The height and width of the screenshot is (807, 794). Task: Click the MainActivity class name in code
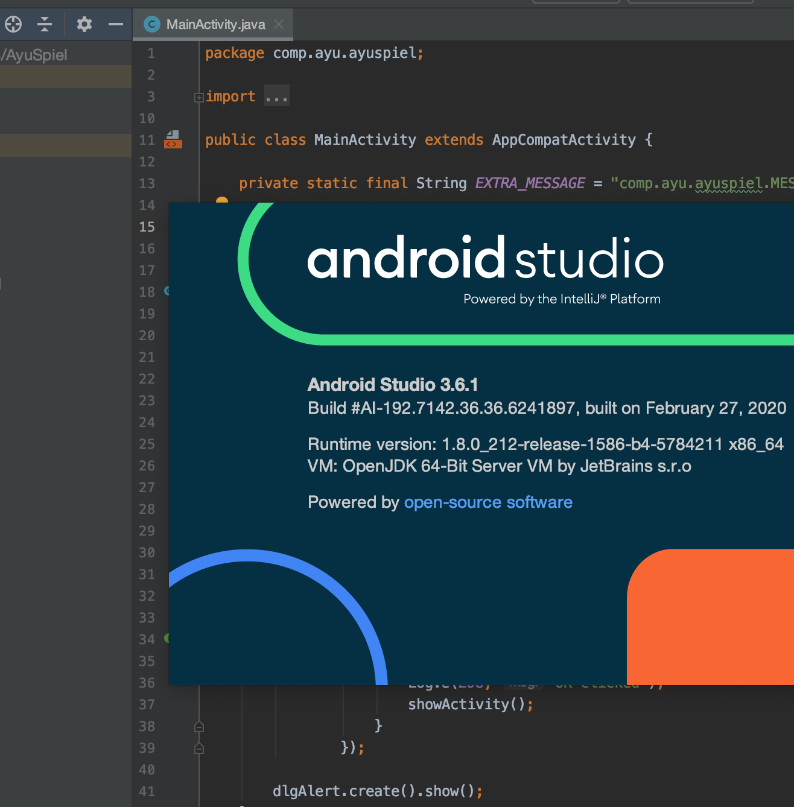click(x=365, y=140)
